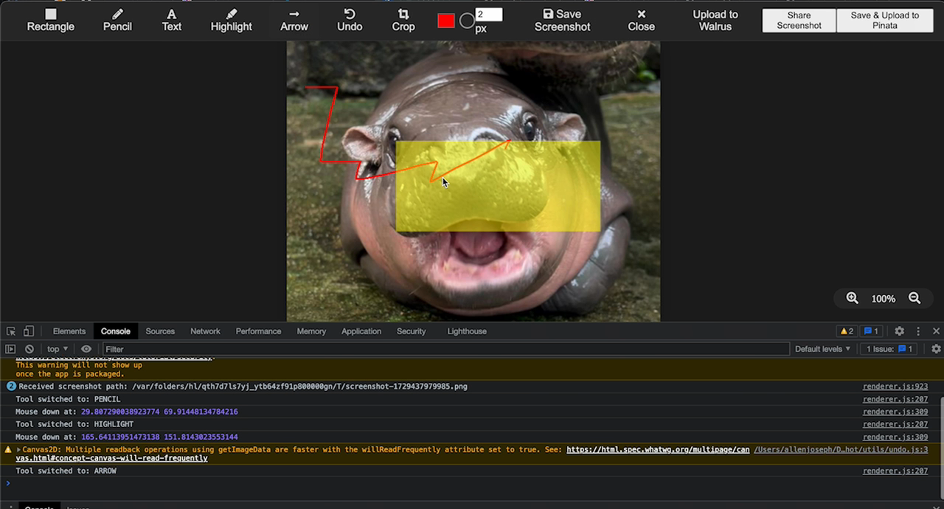
Task: Expand the Canvas2D warning message
Action: coord(18,449)
